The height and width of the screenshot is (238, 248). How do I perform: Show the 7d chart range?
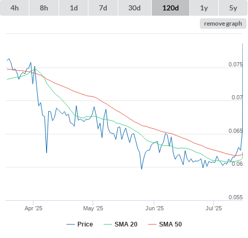point(103,8)
